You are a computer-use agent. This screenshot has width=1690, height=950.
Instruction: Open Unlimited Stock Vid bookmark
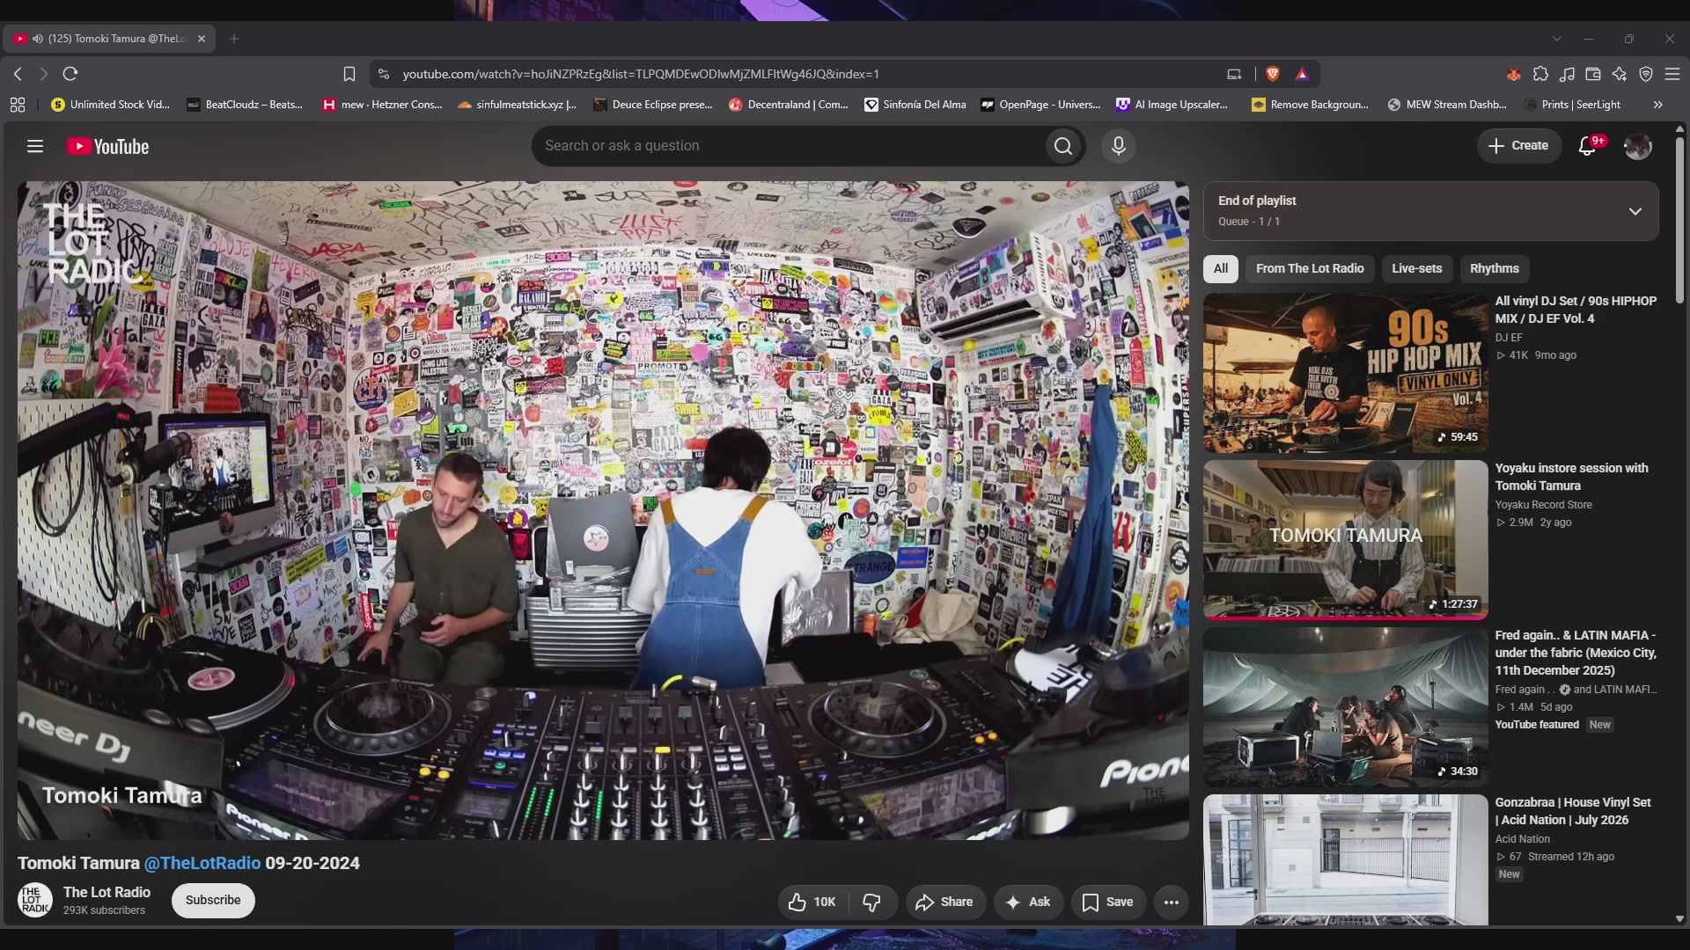111,105
